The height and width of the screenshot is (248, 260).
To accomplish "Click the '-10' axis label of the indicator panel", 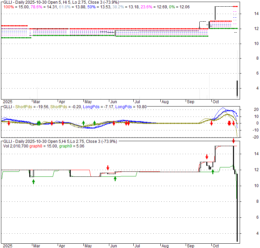I will pyautogui.click(x=256, y=130).
